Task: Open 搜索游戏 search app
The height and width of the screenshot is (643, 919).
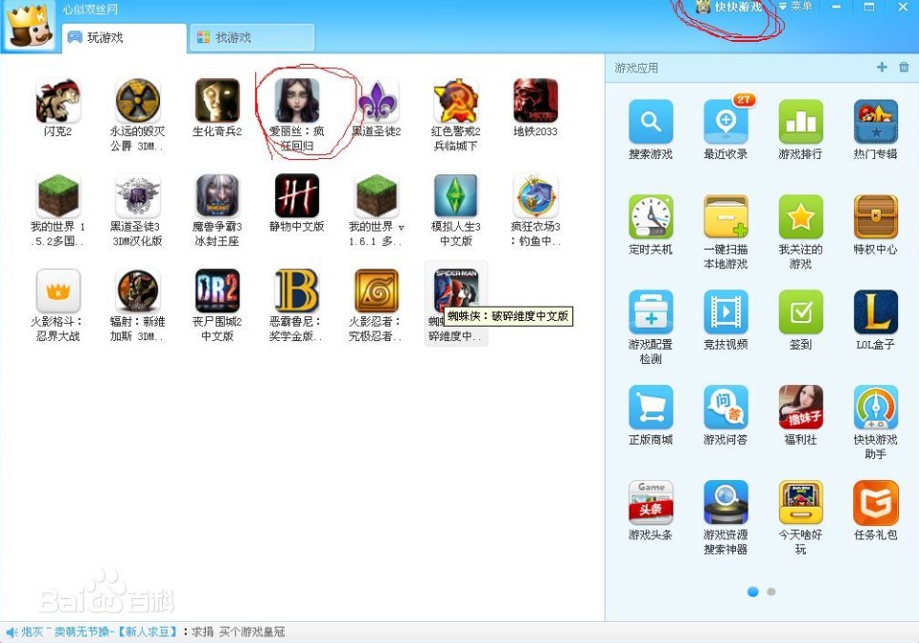Action: click(x=650, y=122)
